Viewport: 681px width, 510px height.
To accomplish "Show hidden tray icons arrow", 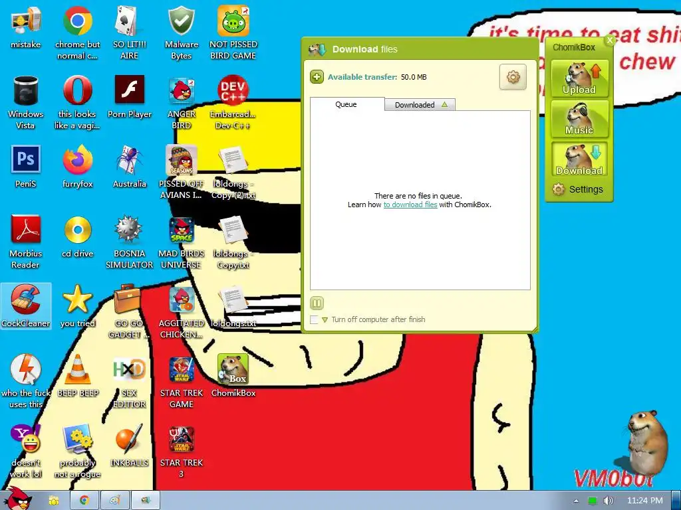I will pos(576,501).
